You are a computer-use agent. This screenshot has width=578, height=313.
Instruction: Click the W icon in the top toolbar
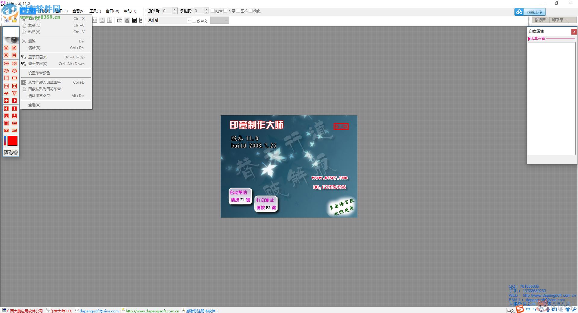(x=135, y=20)
